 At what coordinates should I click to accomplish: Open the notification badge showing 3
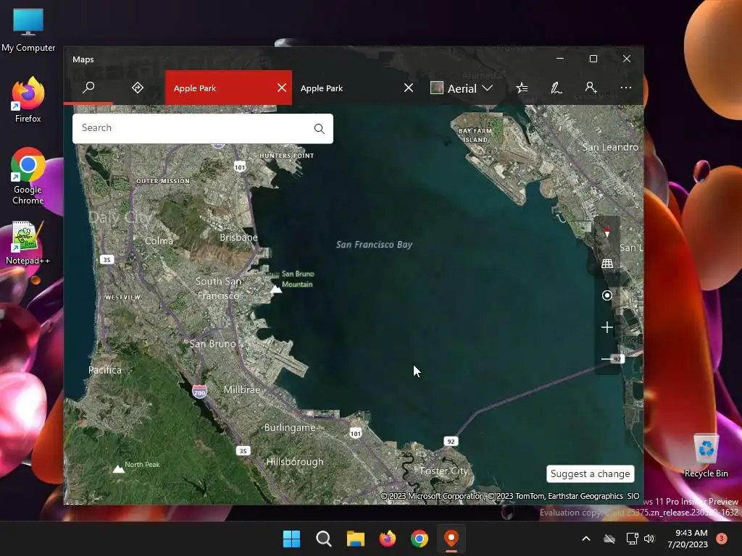coord(722,539)
